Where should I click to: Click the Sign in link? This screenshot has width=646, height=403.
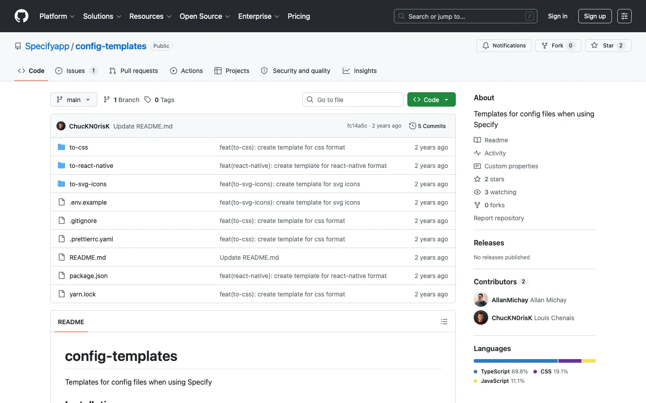pos(558,16)
